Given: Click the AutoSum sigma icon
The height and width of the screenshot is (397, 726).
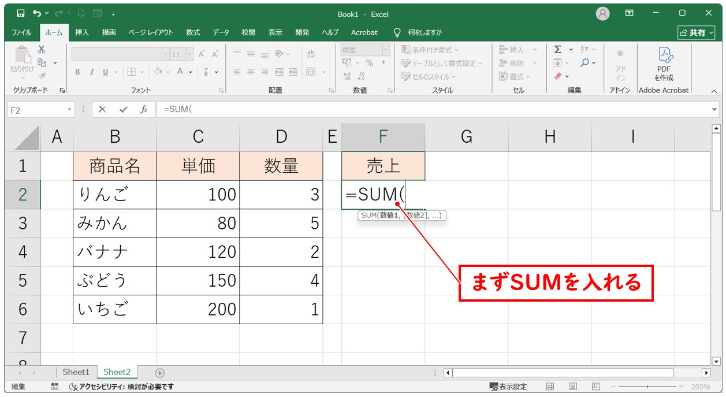Looking at the screenshot, I should pos(558,50).
